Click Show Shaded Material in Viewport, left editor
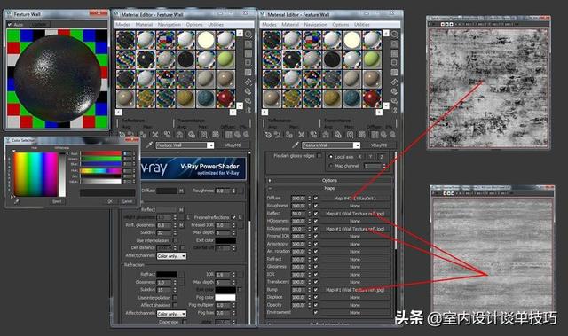Viewport: 568px width, 336px height. coord(216,135)
